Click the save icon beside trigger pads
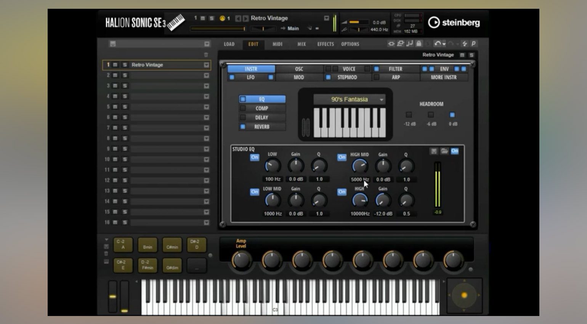587x324 pixels. [106, 247]
